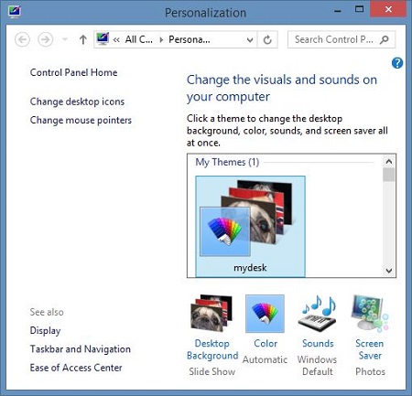Open Control Panel Home link
Screen dimensions: 412x396
coord(73,72)
